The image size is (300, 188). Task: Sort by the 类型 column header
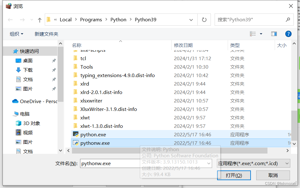pyautogui.click(x=235, y=45)
